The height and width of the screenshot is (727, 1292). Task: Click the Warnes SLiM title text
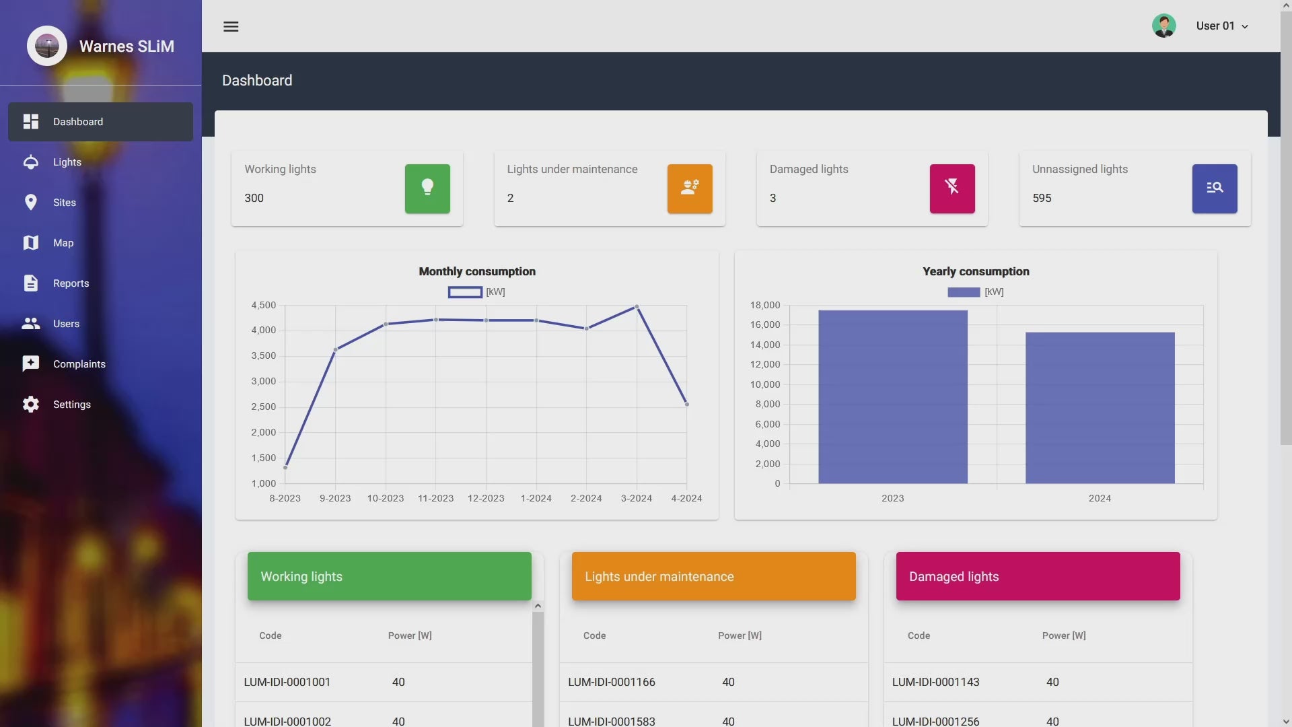coord(127,46)
